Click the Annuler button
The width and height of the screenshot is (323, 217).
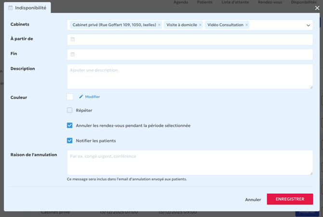pyautogui.click(x=253, y=200)
